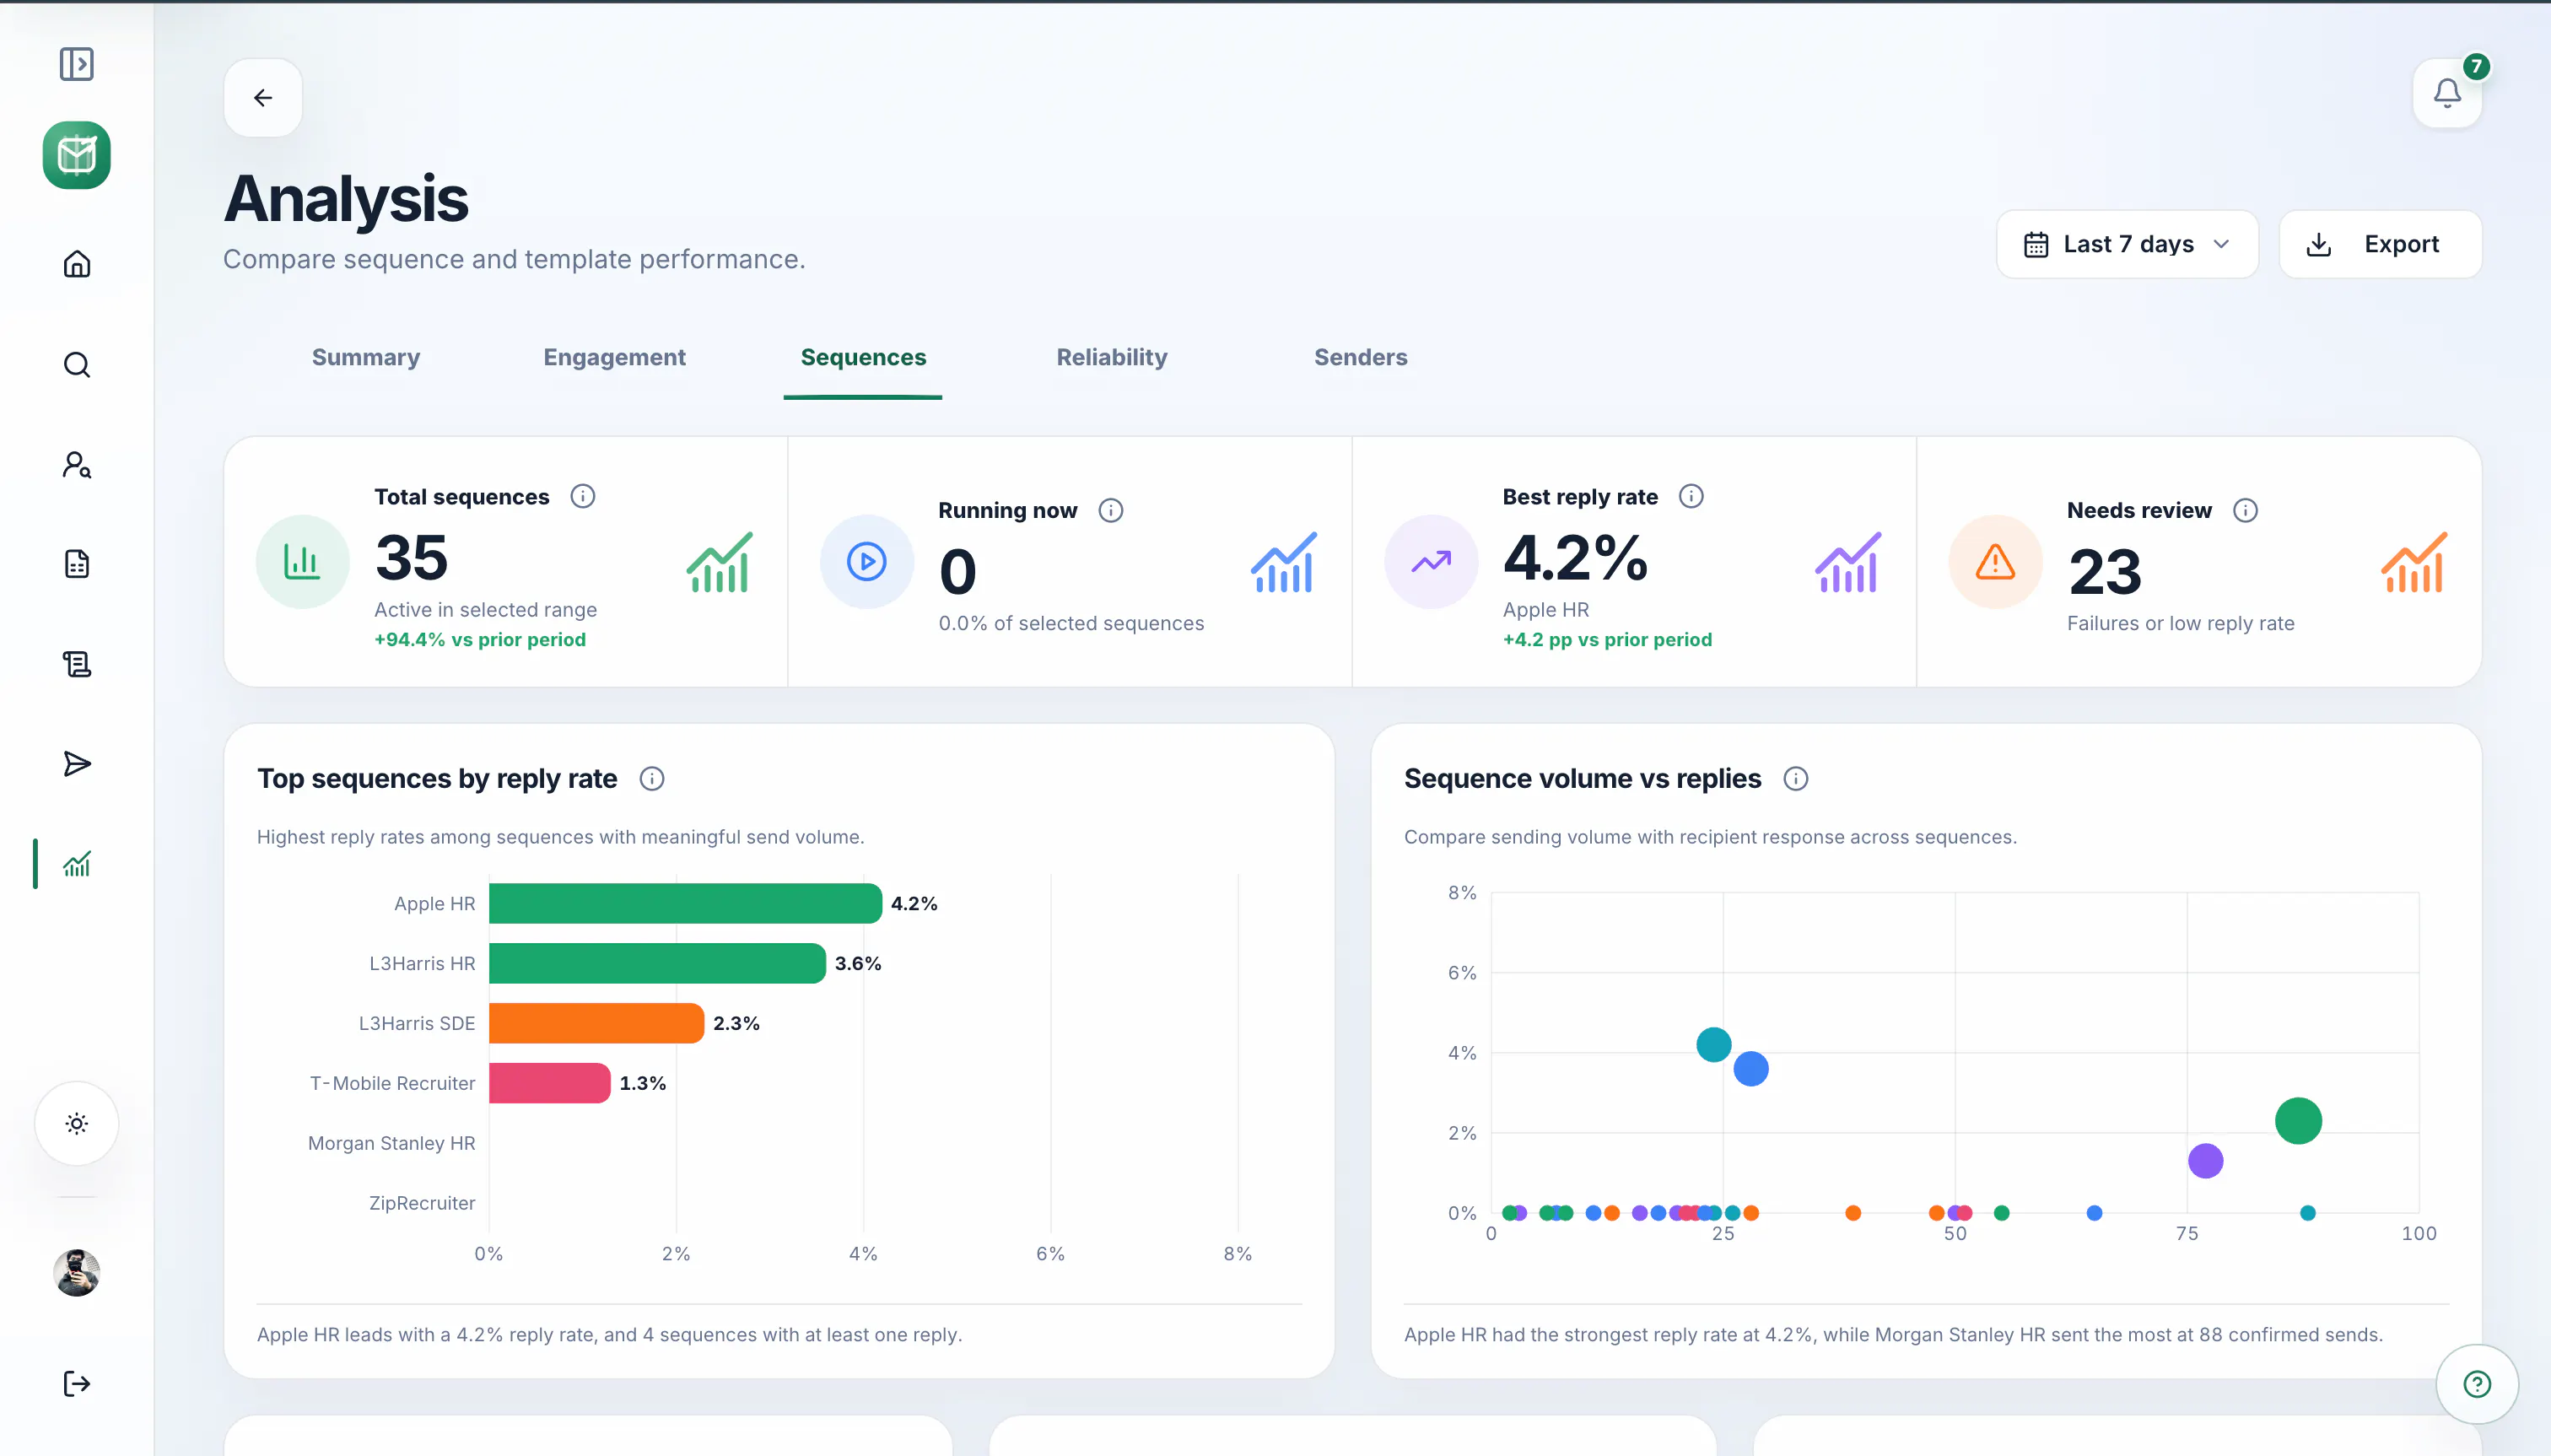Expand the sidebar panel toggle icon
Screen dimensions: 2551x1456
point(76,64)
